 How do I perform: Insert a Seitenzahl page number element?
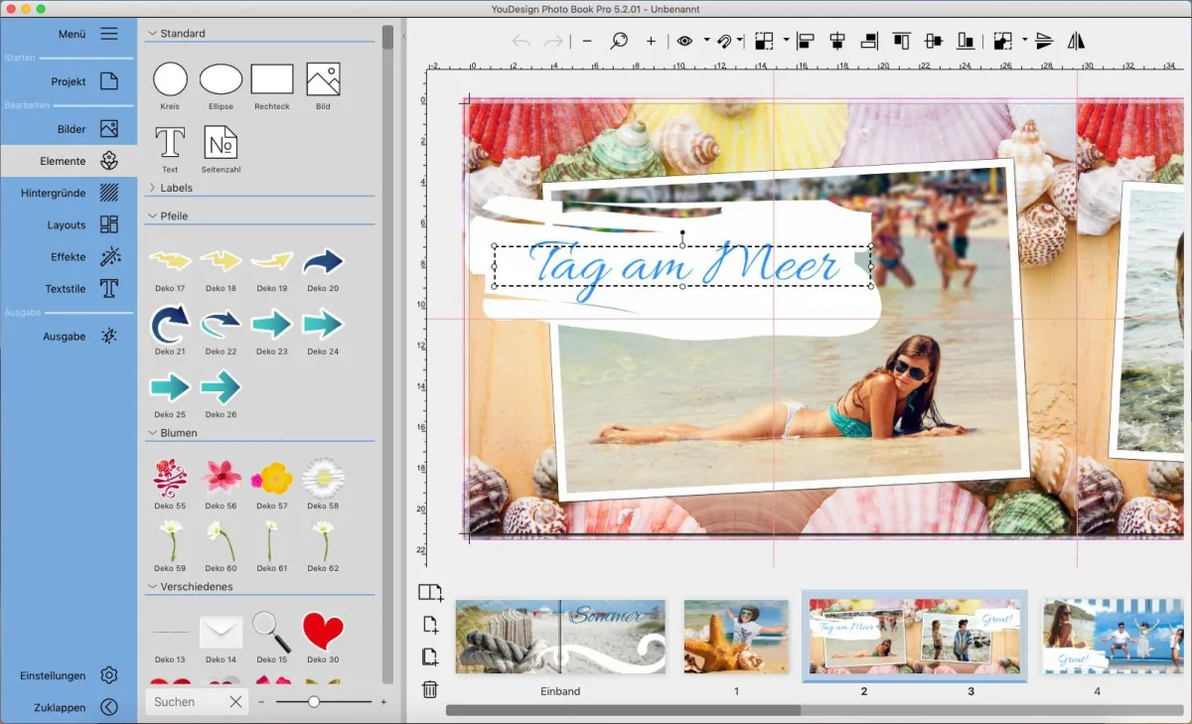tap(221, 143)
